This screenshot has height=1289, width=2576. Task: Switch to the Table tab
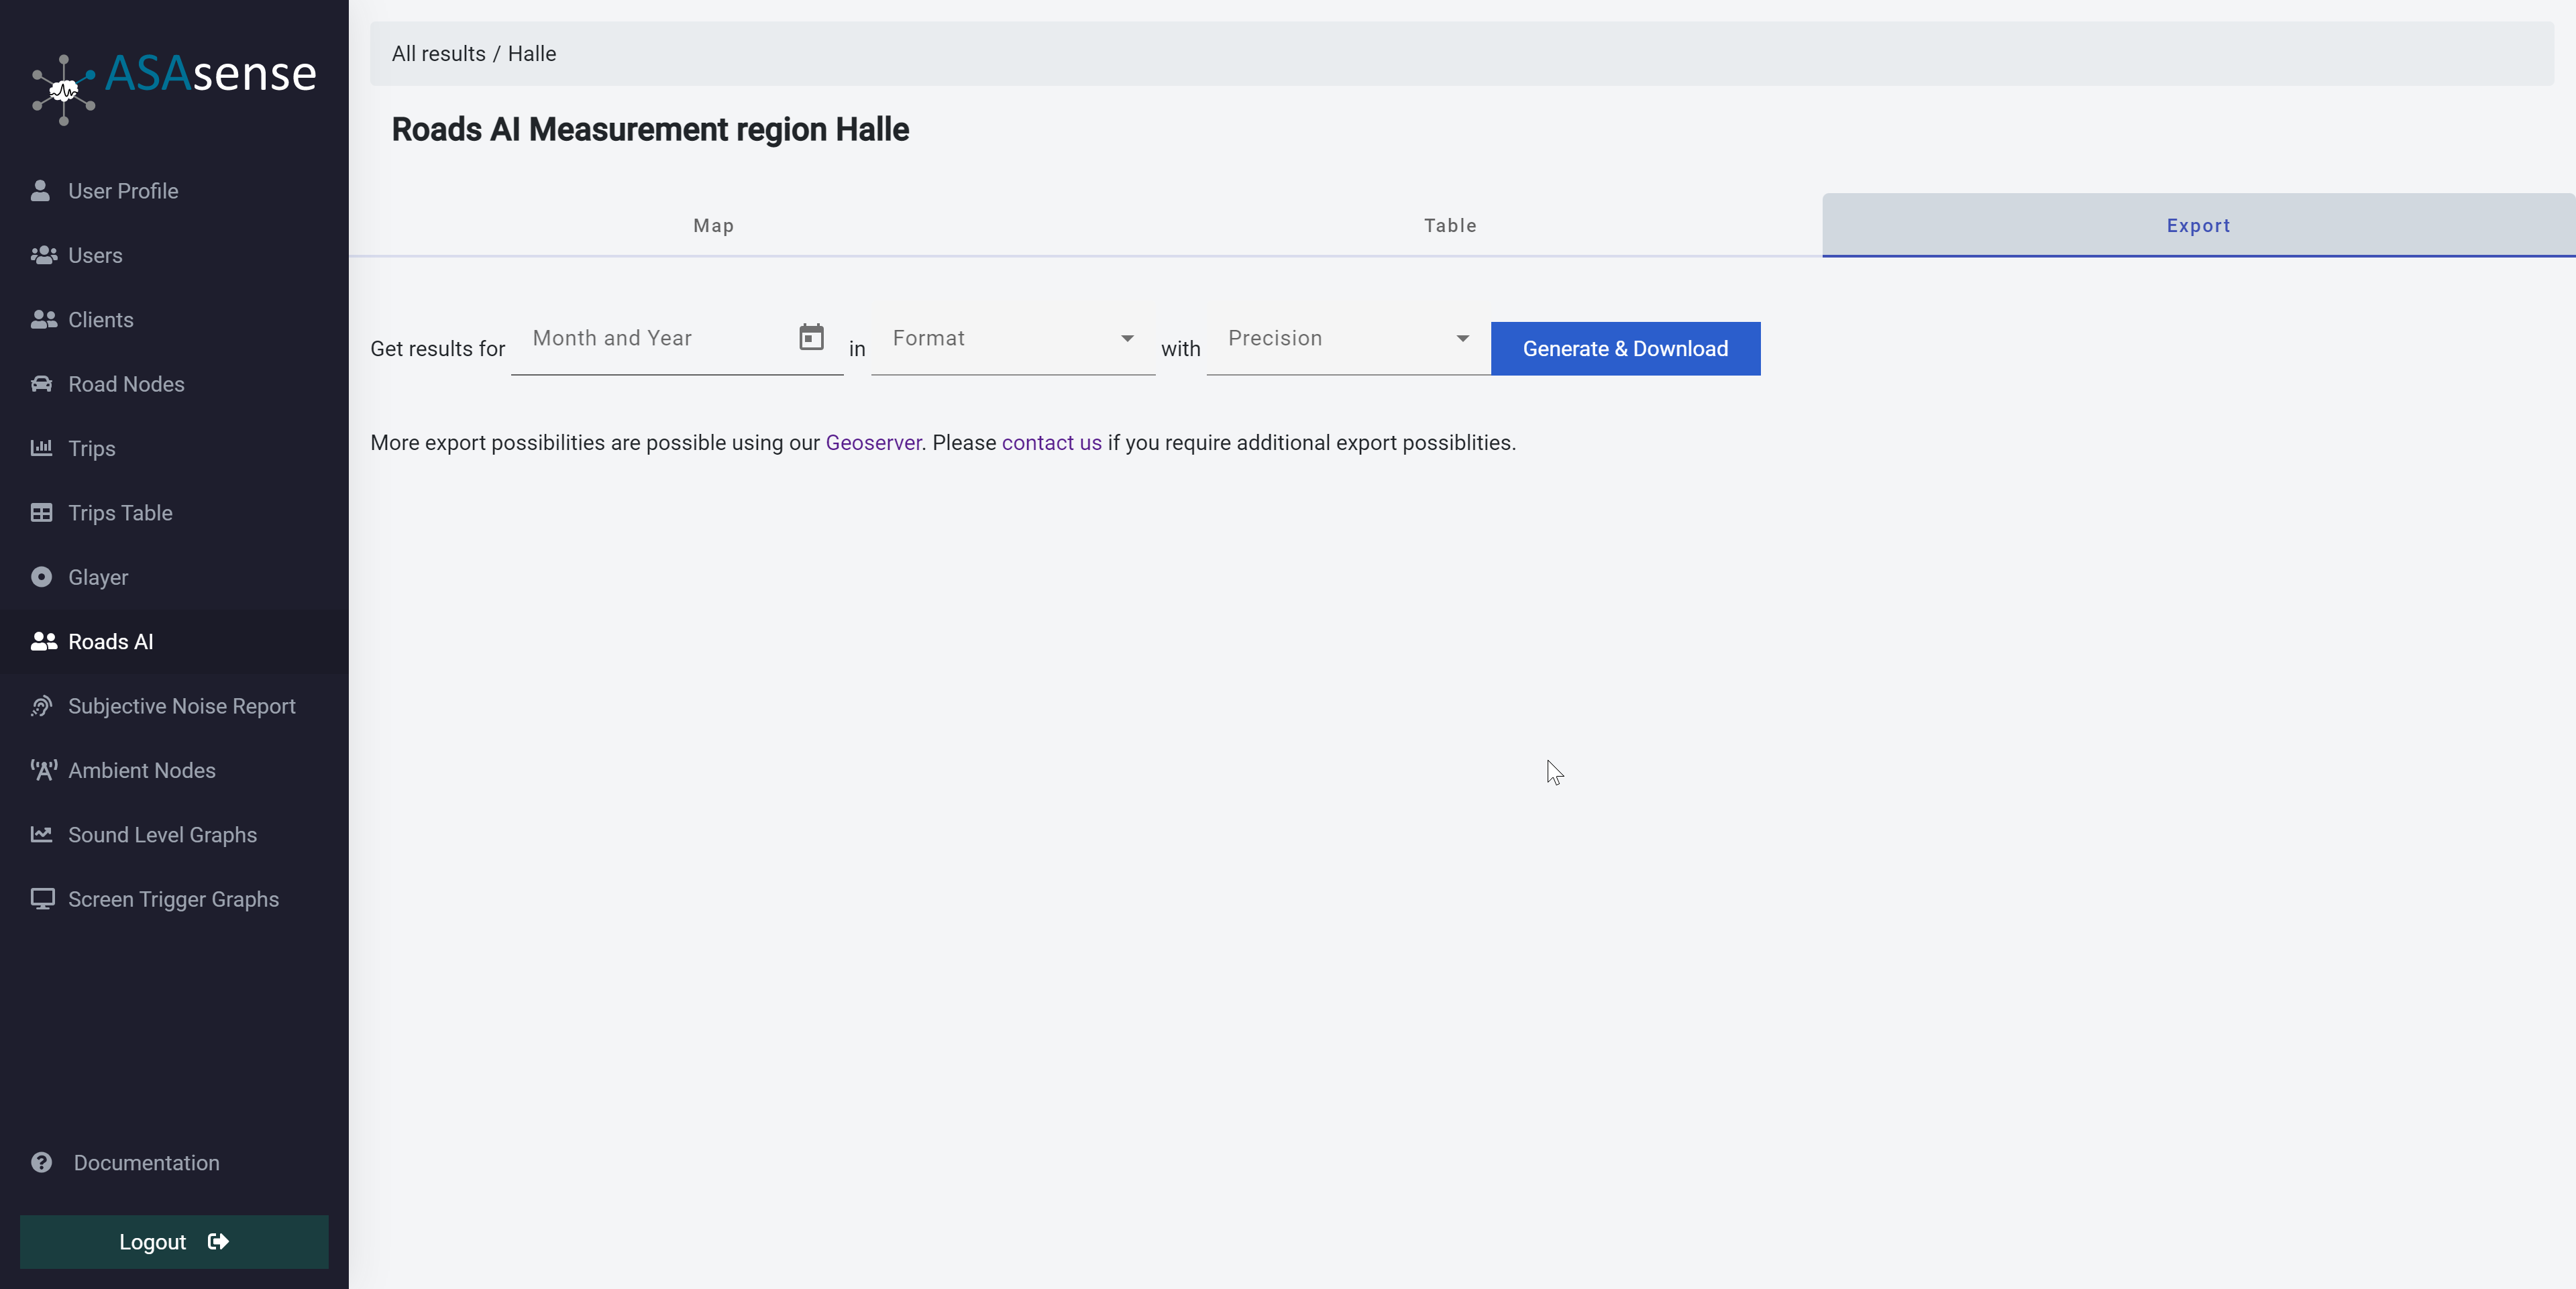click(1449, 226)
